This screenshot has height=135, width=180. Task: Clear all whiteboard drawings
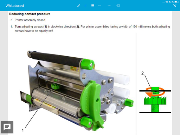click(x=118, y=6)
